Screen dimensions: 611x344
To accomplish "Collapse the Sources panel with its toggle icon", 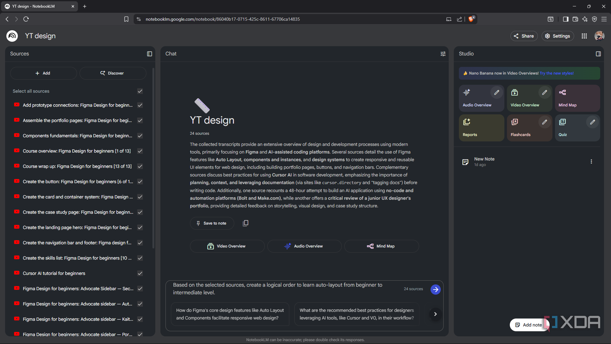I will pyautogui.click(x=150, y=54).
